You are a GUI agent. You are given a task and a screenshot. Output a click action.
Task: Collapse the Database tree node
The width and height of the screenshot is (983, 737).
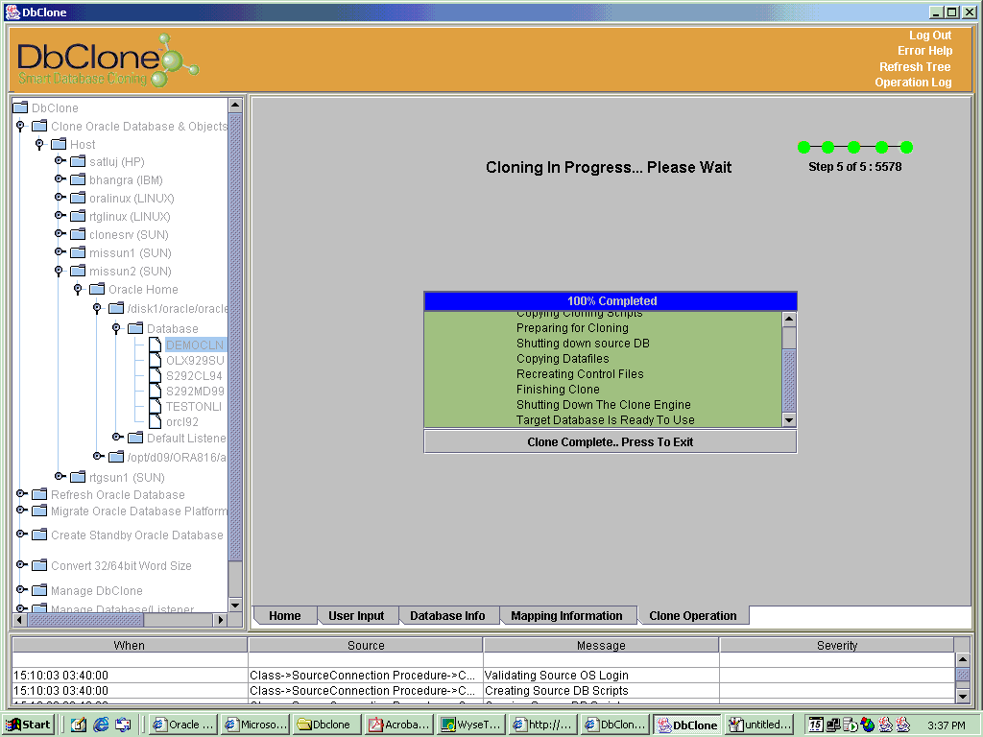point(116,328)
